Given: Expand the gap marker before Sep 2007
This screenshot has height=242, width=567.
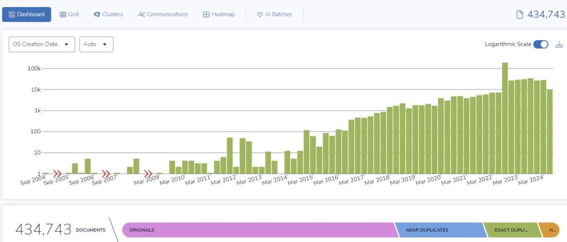Looking at the screenshot, I should (106, 174).
